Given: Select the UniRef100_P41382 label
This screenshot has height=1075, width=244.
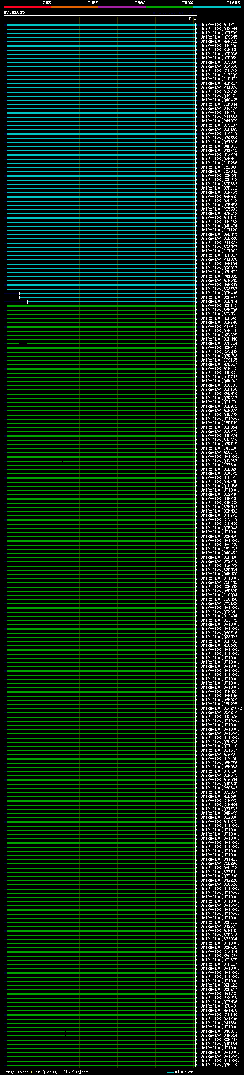Looking at the screenshot, I should [x=219, y=117].
